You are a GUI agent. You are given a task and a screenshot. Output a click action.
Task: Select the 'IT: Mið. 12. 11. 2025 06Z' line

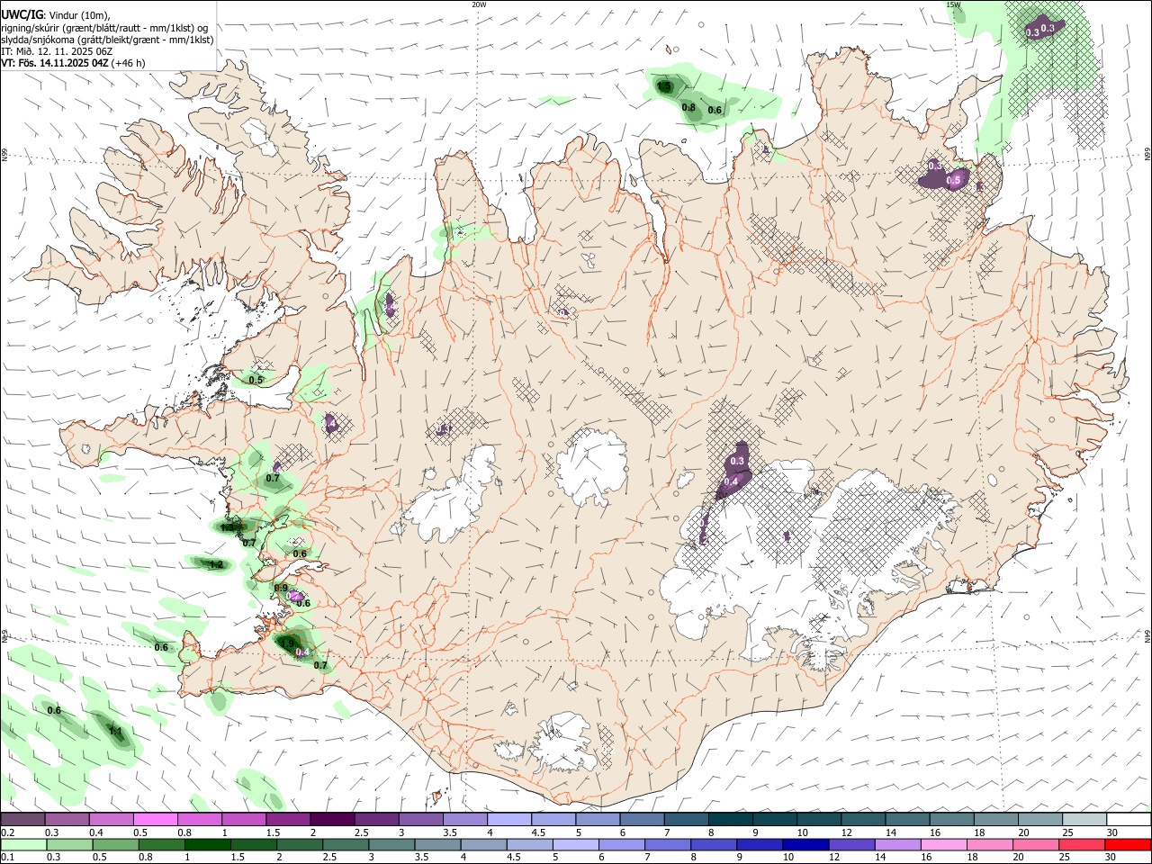57,51
